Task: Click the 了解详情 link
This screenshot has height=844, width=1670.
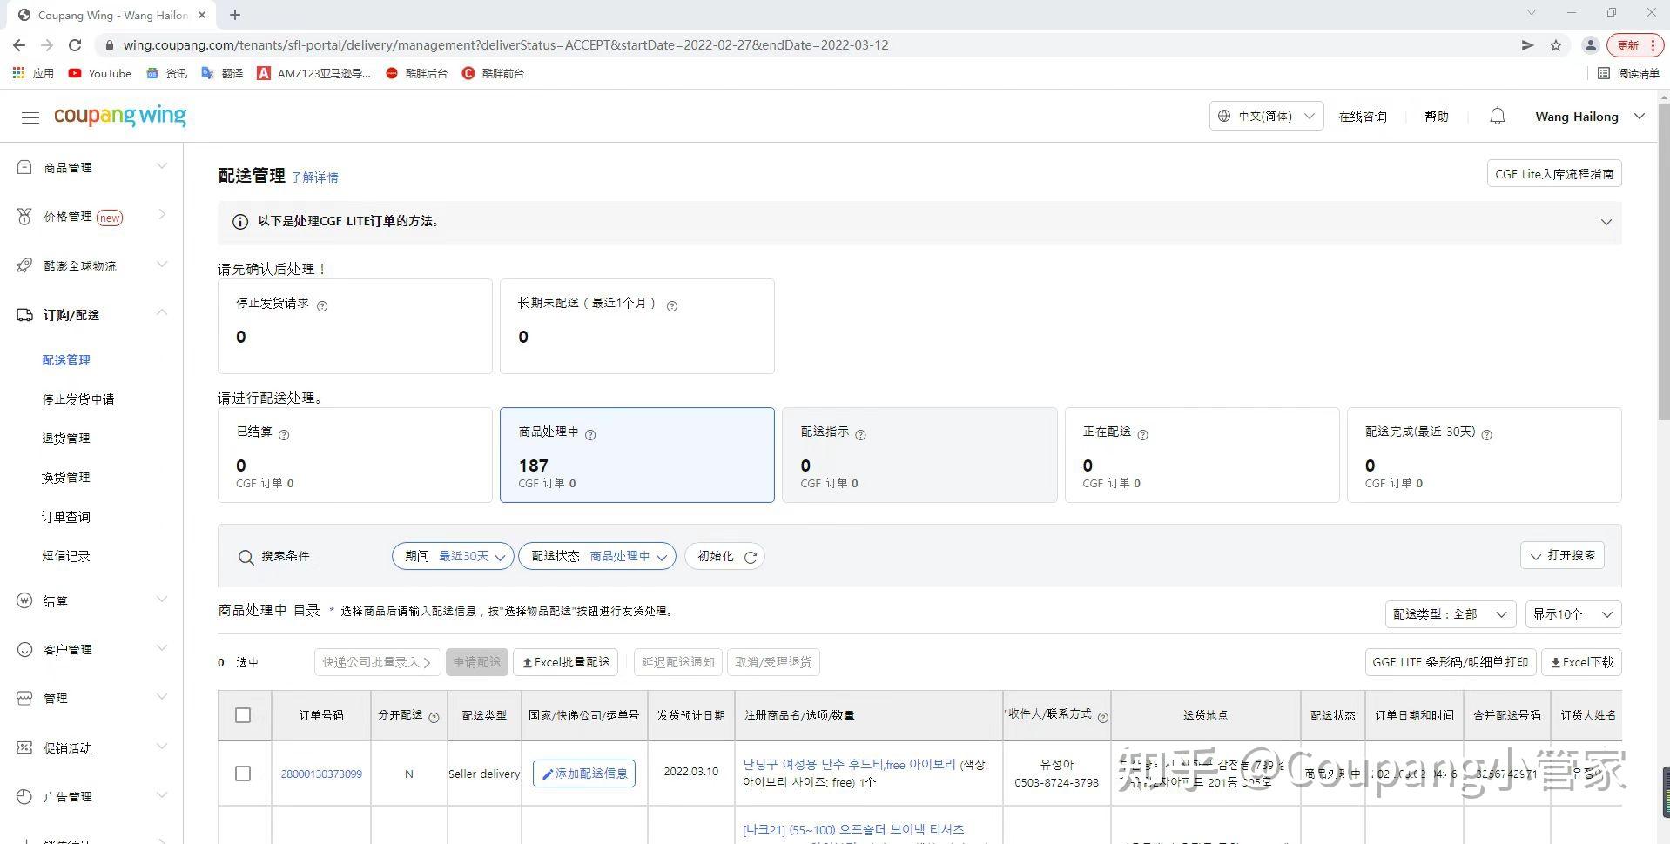Action: coord(315,178)
